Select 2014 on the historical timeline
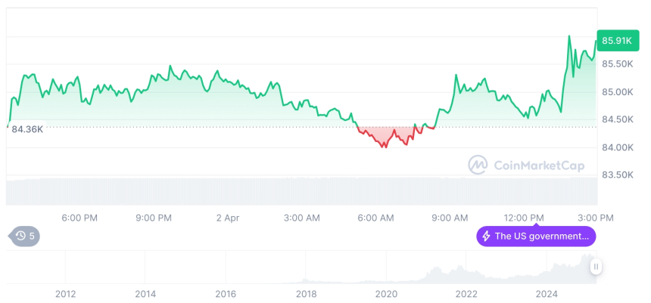 pos(146,294)
